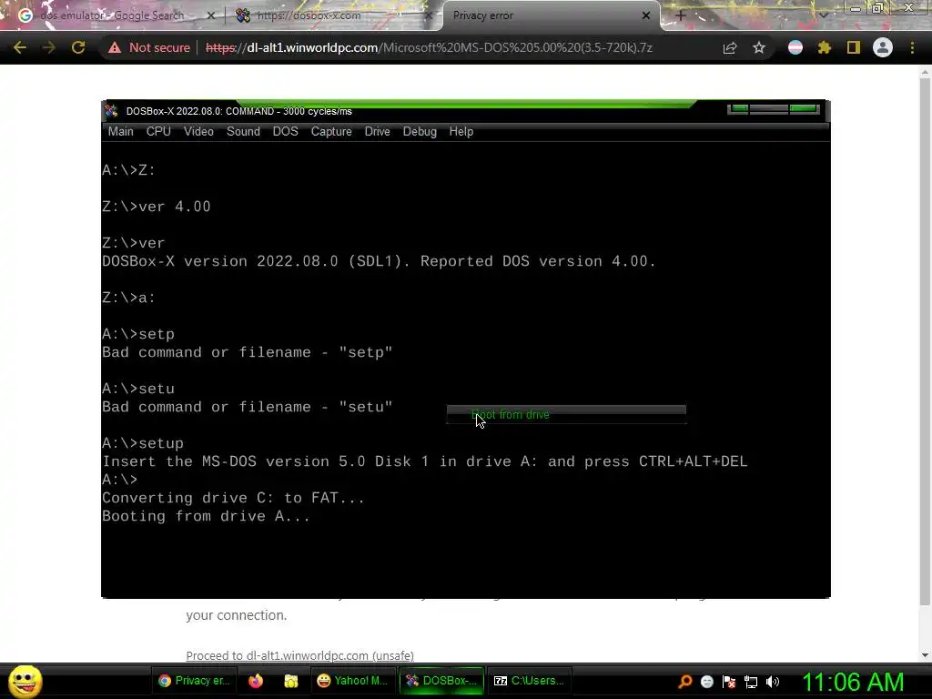Viewport: 932px width, 699px height.
Task: Open the Help menu in DOSBox-X
Action: [x=461, y=131]
